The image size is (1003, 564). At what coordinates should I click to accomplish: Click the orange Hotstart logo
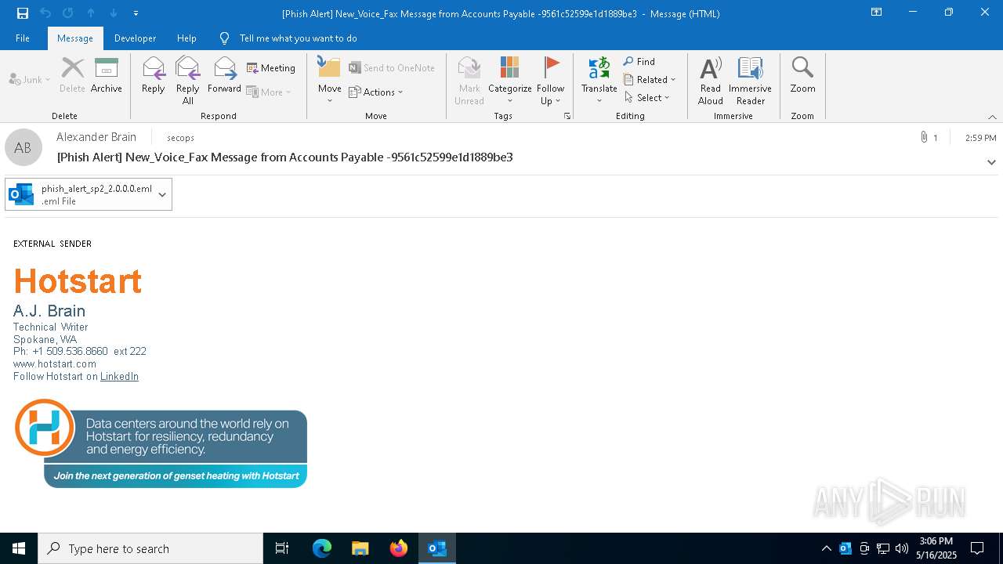[x=78, y=281]
